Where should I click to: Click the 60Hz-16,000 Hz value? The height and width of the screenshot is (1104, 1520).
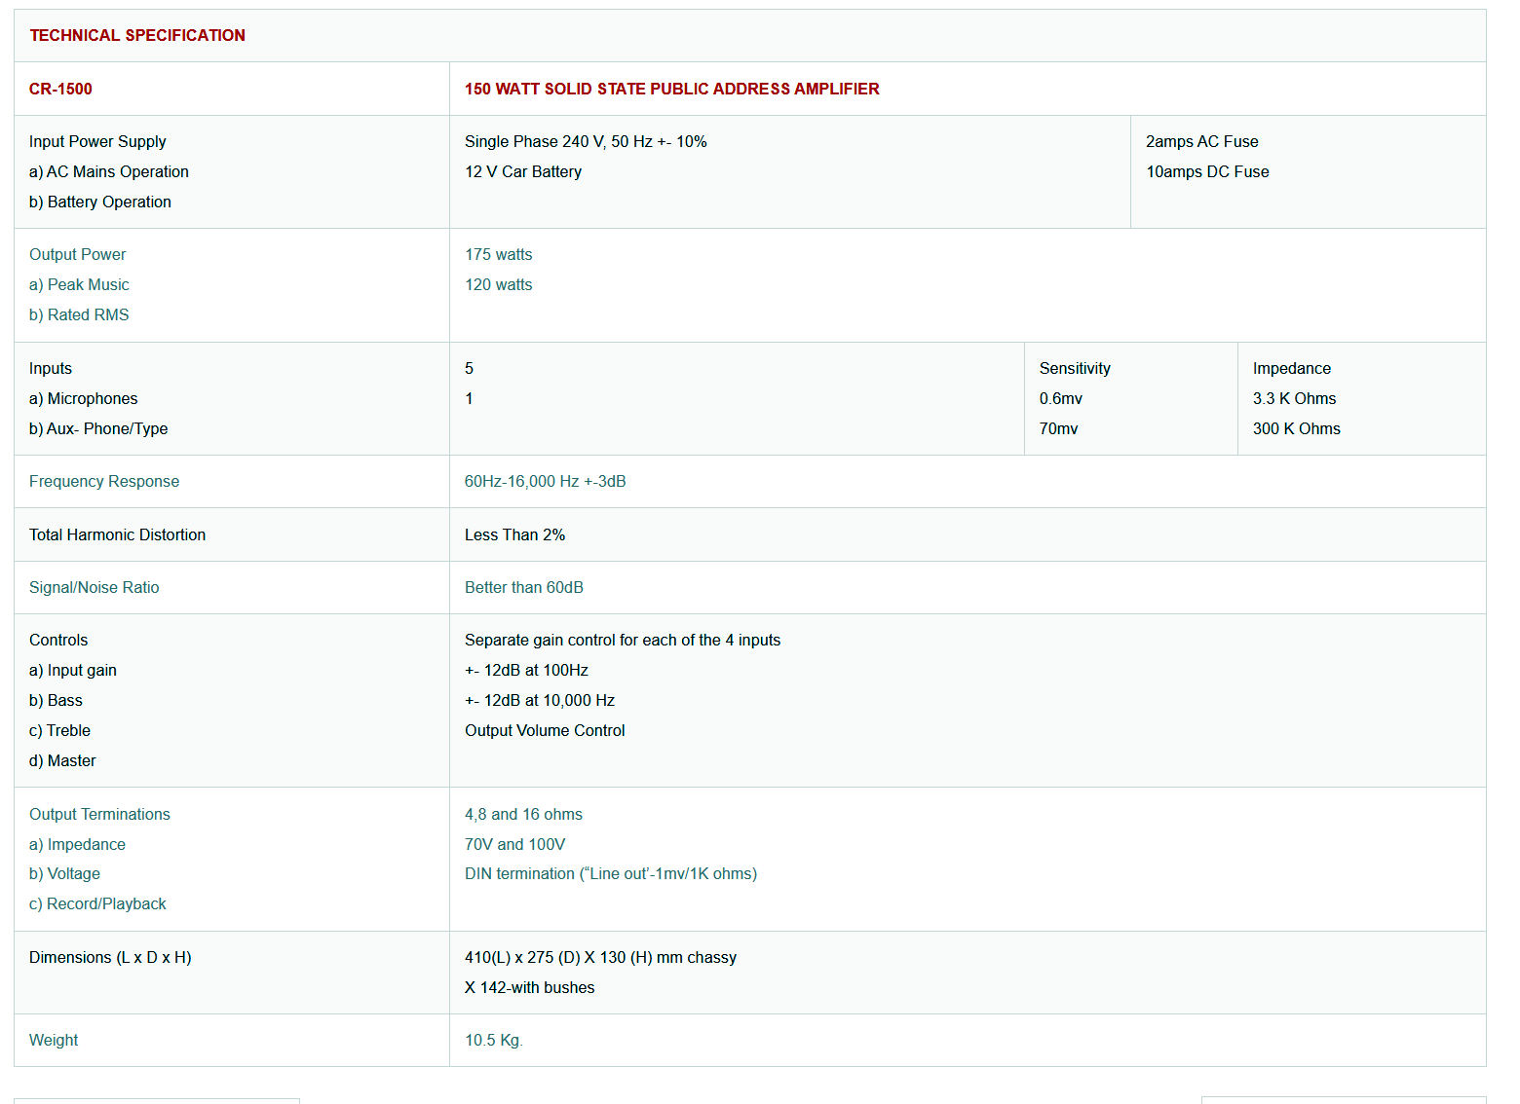pos(545,481)
